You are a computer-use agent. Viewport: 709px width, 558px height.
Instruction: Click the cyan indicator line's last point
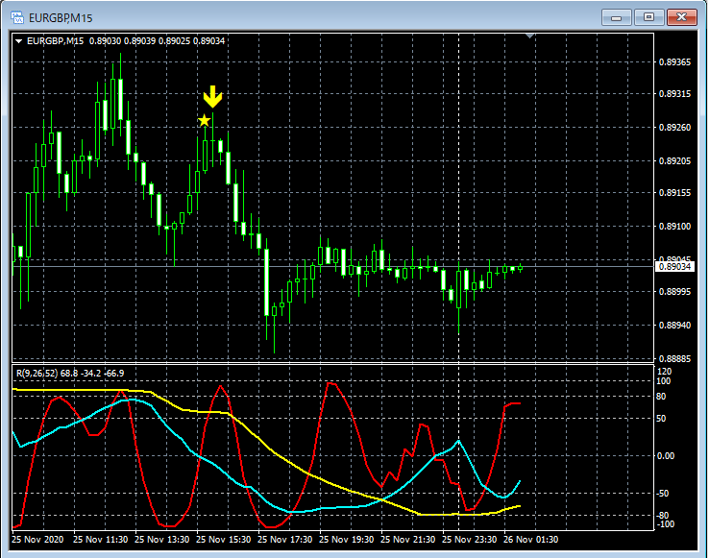(x=520, y=481)
